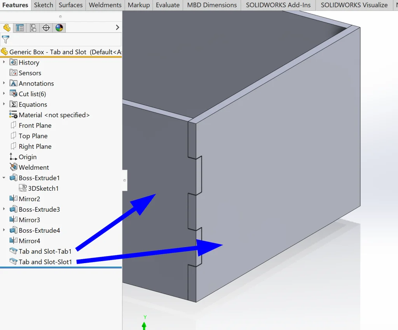Expand the Boss-Extrude3 feature
Viewport: 398px width, 330px height.
point(4,209)
